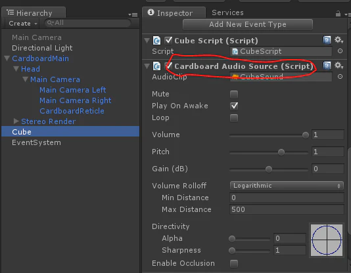This screenshot has width=351, height=273.
Task: Click the CubeScript script reference field
Action: tap(281, 51)
